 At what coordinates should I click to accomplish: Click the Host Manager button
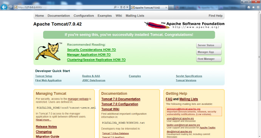209,59
